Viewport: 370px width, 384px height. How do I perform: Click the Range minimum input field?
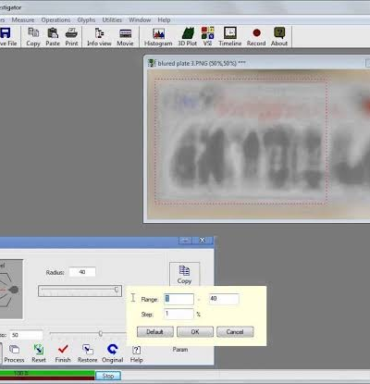[x=179, y=299]
